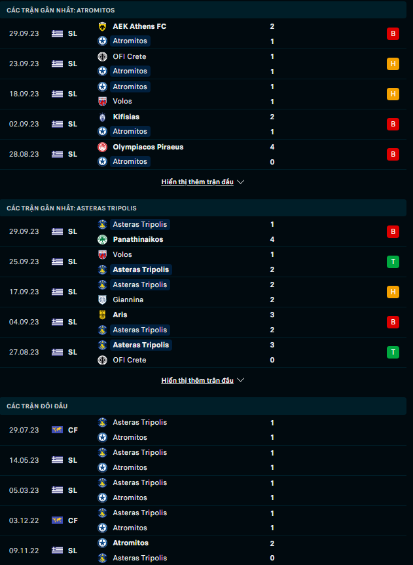Click the green T badge for Volos match
Image resolution: width=413 pixels, height=565 pixels.
tap(393, 262)
